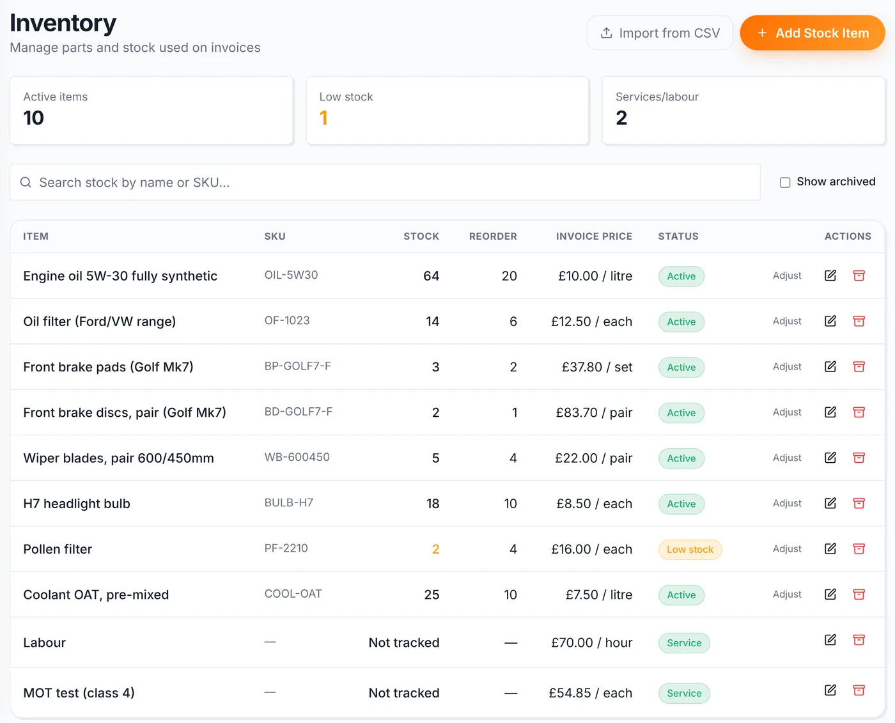Archive the Labour service item
Image resolution: width=895 pixels, height=723 pixels.
pos(859,640)
